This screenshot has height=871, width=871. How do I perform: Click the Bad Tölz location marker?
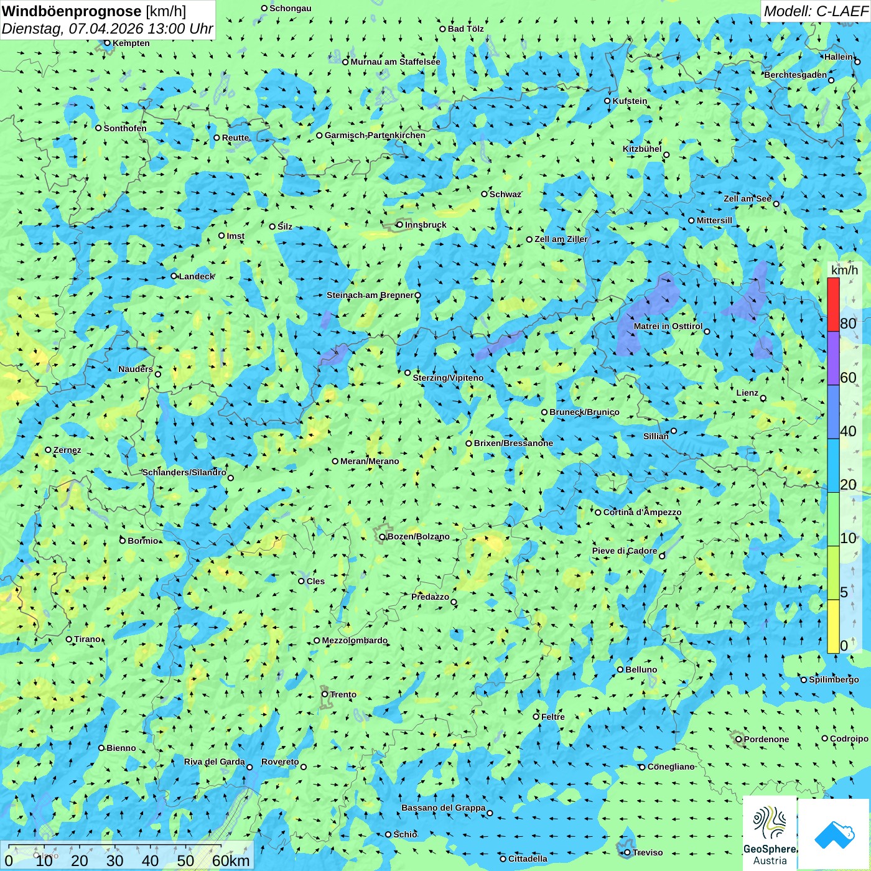[x=443, y=29]
